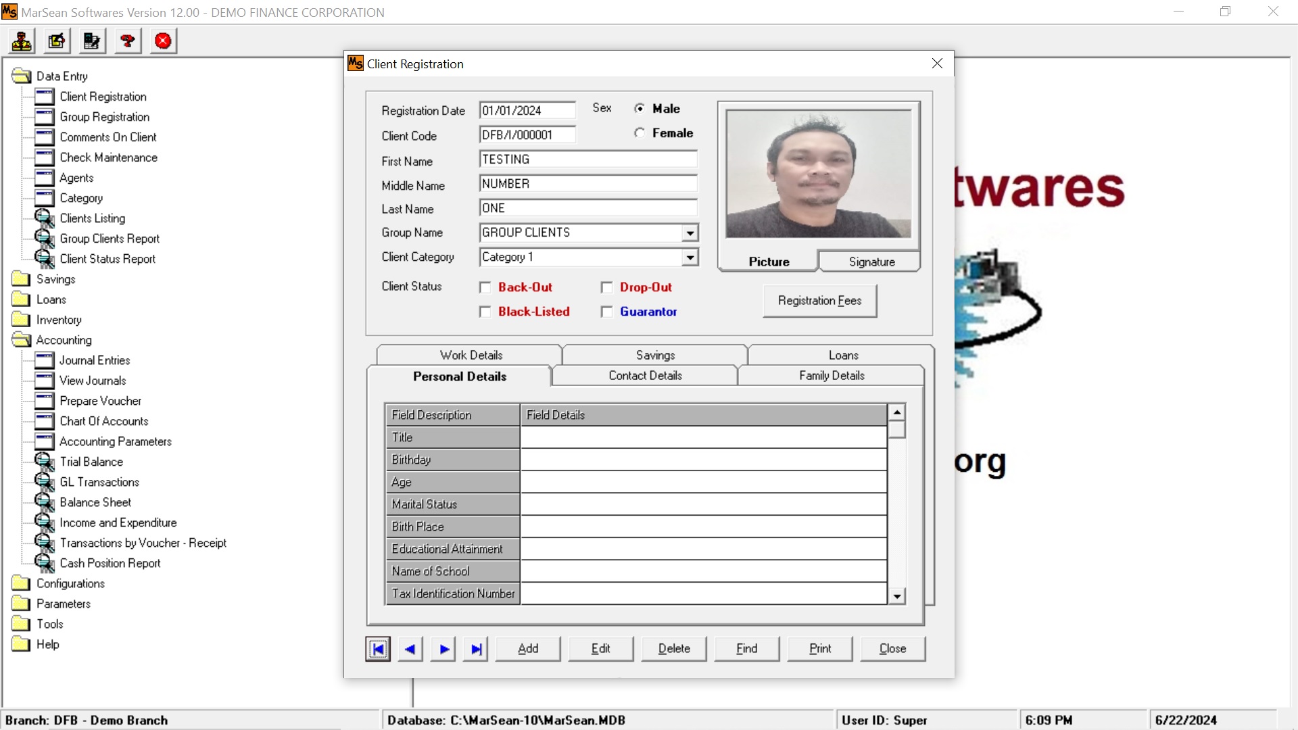Click the user login toolbar icon
Screen dimensions: 1298x730
[22, 41]
